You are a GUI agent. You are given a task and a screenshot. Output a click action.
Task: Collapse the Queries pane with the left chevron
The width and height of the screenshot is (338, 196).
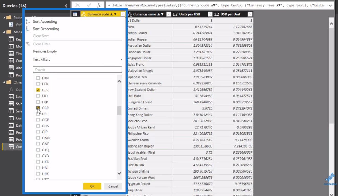tap(66, 6)
